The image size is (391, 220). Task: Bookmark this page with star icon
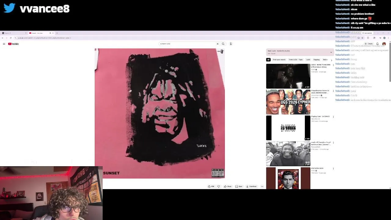362,38
